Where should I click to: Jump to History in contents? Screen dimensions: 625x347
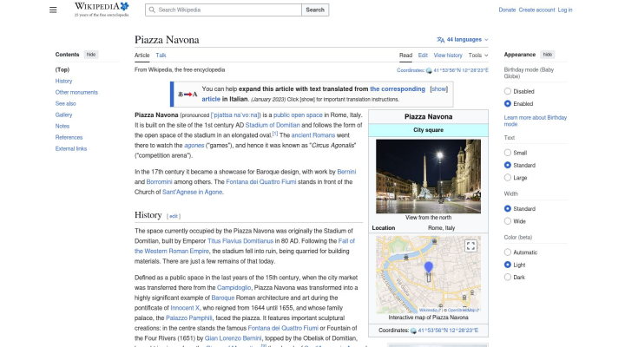[x=63, y=81]
